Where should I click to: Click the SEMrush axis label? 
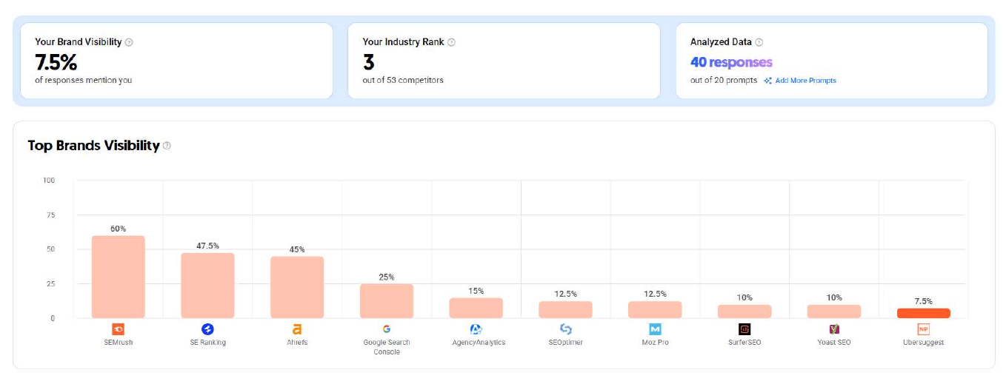pyautogui.click(x=119, y=343)
